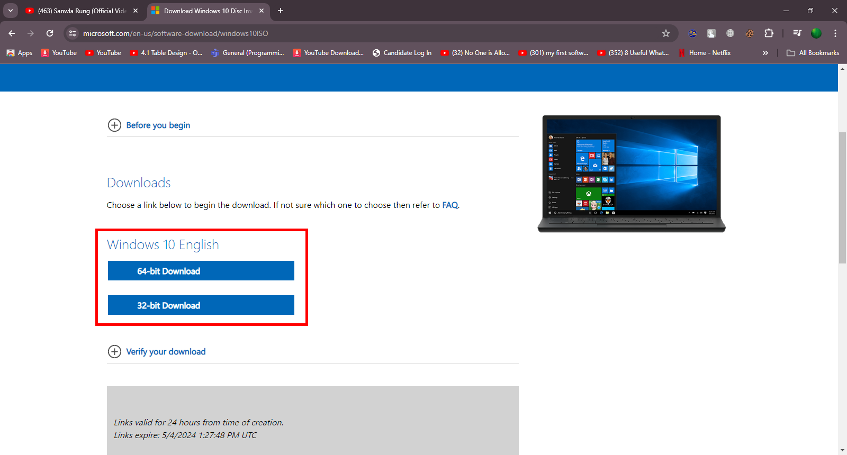Click the 'Links expire: 5/4/2024' text

(185, 435)
